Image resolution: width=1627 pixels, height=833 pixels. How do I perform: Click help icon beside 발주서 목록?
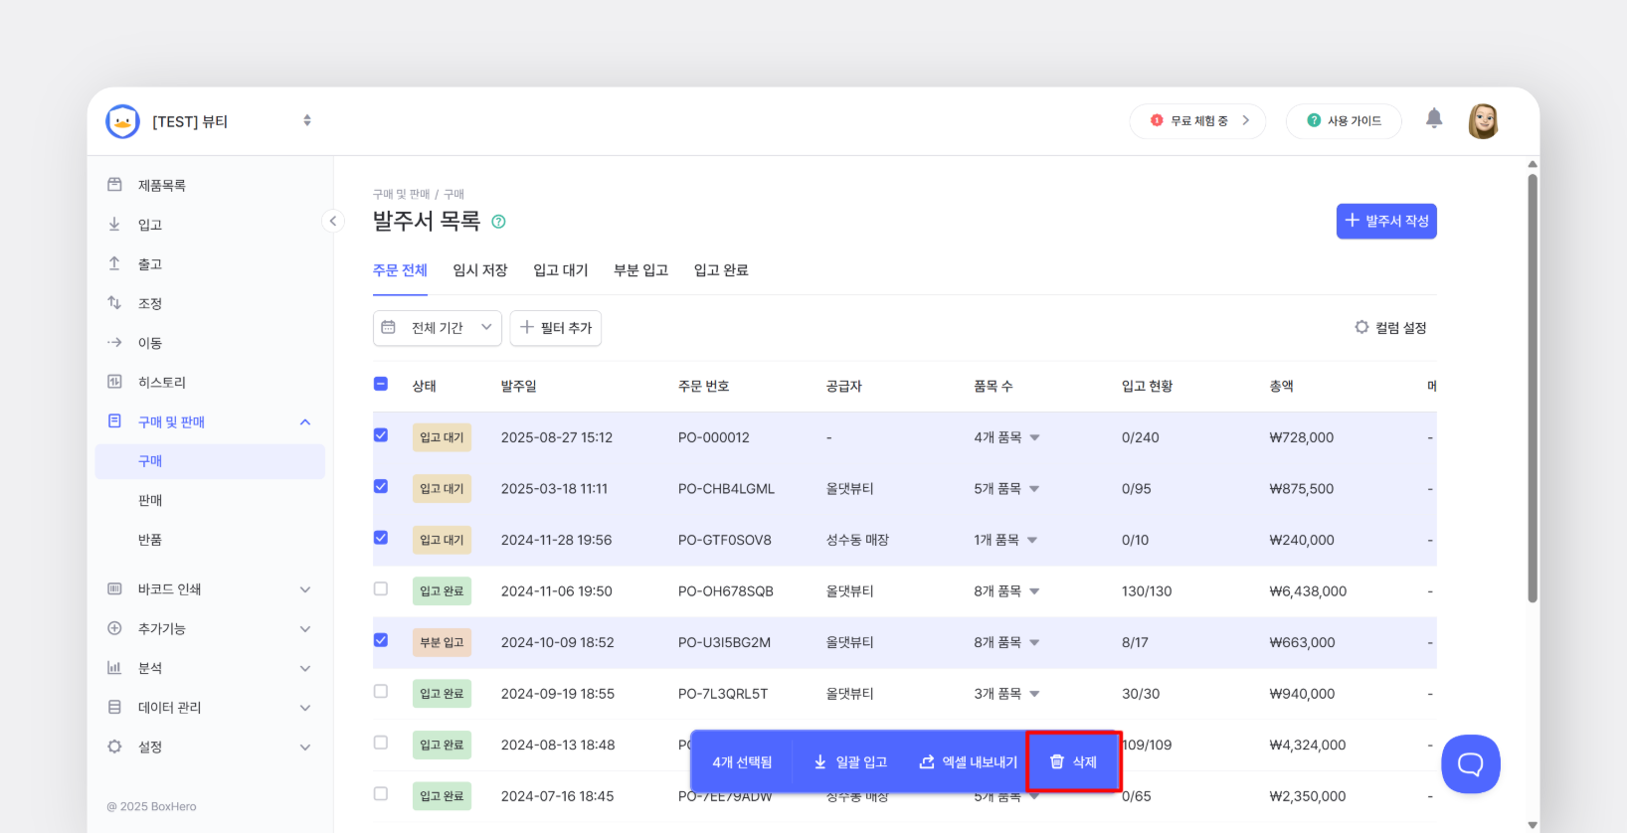[498, 222]
